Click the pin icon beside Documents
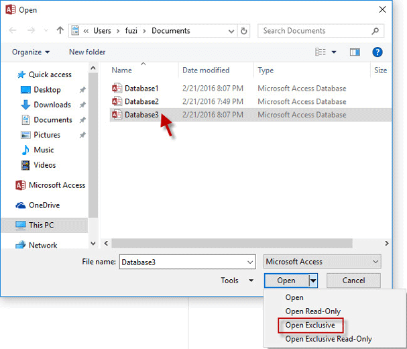407x349 pixels. coord(82,120)
